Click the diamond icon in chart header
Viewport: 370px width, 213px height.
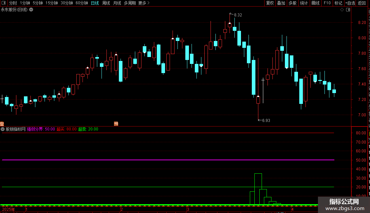[342, 10]
